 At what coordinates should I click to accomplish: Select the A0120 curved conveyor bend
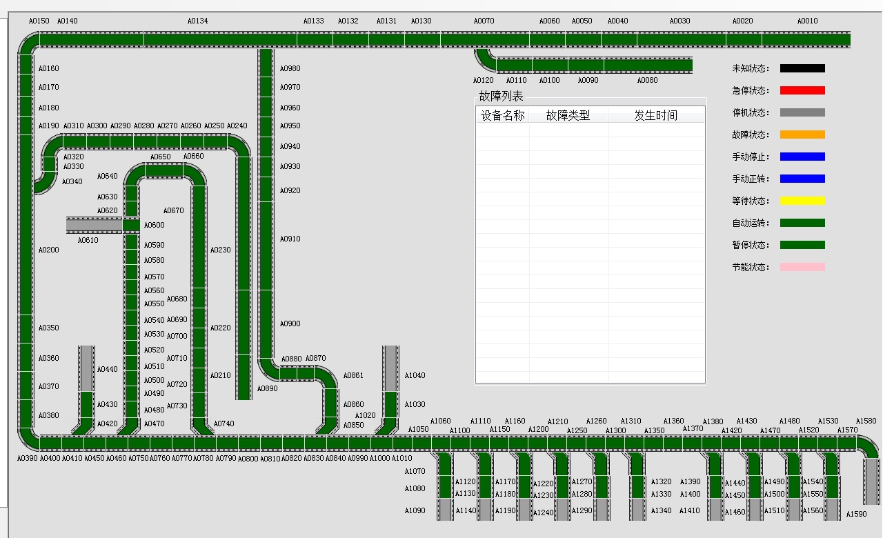pos(484,60)
